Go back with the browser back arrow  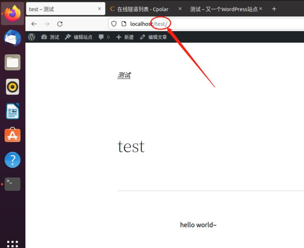34,24
